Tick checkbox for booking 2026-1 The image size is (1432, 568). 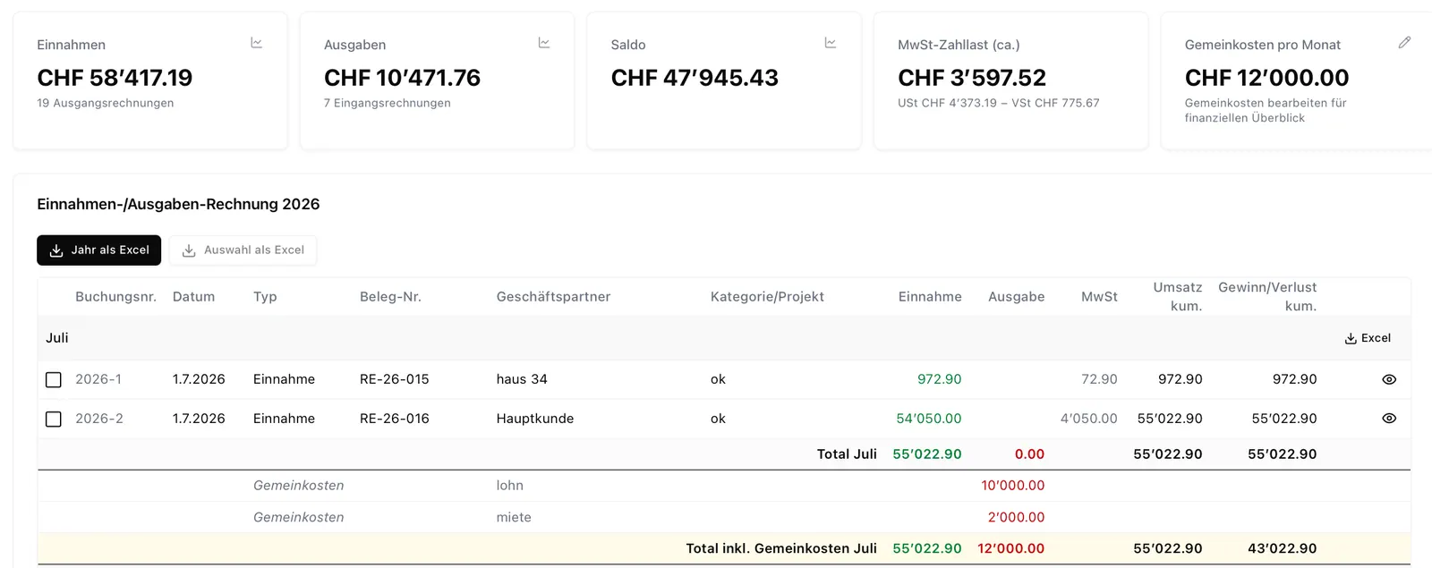point(54,380)
